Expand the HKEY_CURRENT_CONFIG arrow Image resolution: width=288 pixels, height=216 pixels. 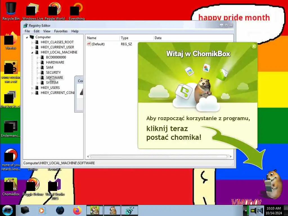32,93
